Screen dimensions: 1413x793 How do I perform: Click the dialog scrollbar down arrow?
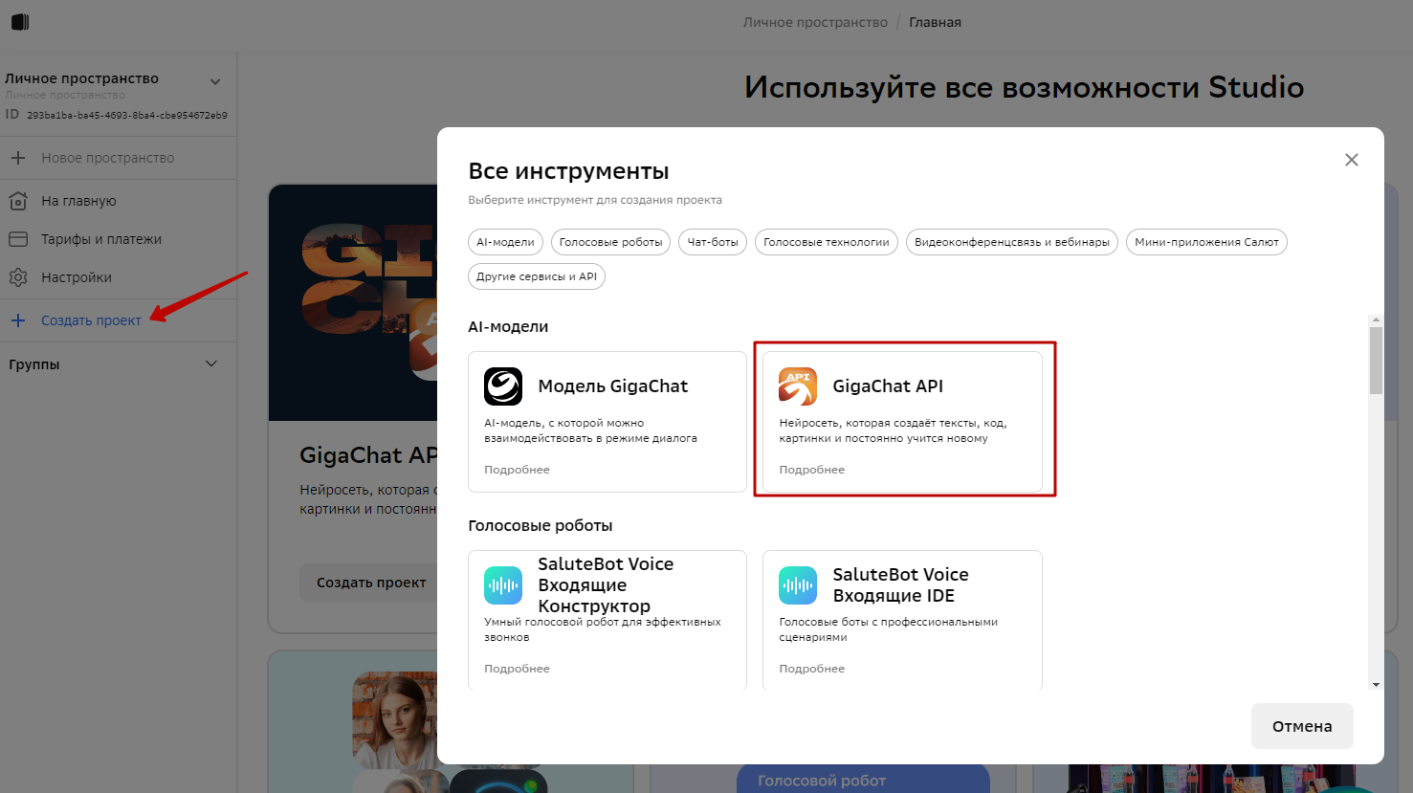(x=1376, y=685)
